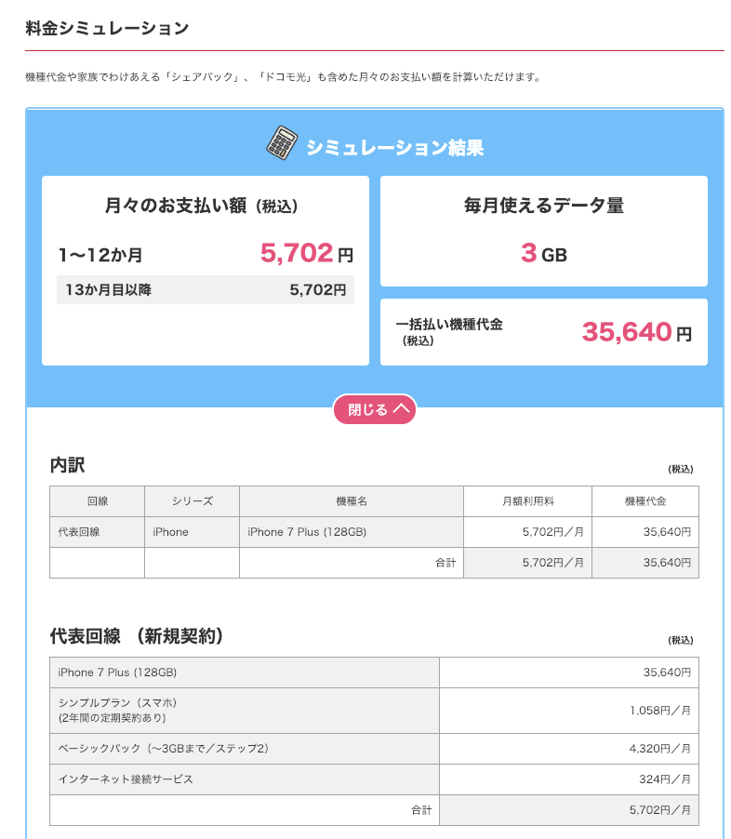Click the 代表回線 cell in the breakdown table
The width and height of the screenshot is (731, 839).
(97, 532)
